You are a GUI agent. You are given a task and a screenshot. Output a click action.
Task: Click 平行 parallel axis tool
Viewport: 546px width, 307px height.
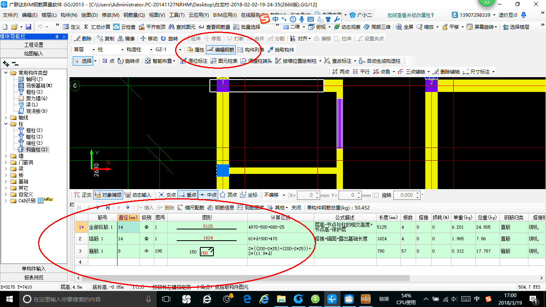tap(361, 72)
